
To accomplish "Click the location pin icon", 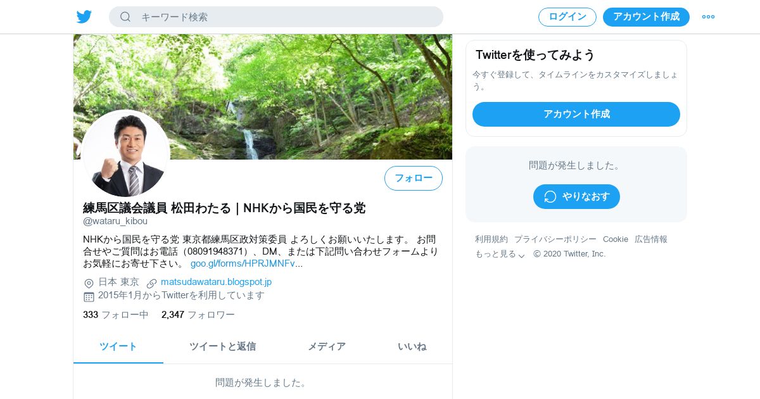I will pyautogui.click(x=89, y=283).
